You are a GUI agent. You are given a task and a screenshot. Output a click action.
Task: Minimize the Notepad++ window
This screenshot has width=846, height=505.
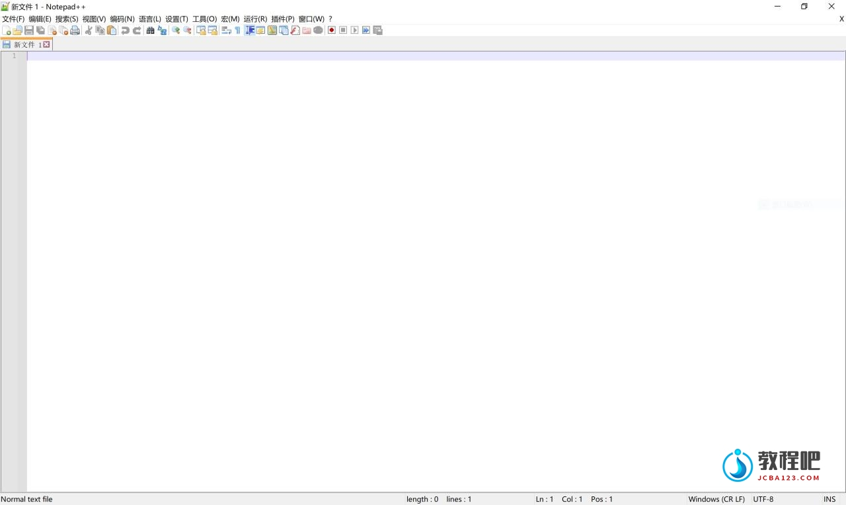tap(777, 6)
